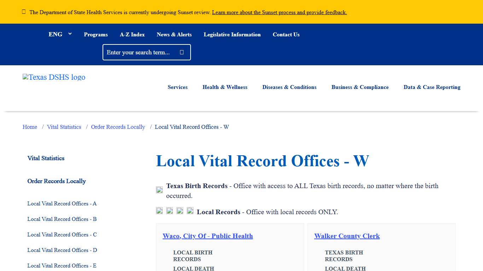Click the Order Records Locally breadcrumb
The height and width of the screenshot is (271, 483).
point(118,127)
